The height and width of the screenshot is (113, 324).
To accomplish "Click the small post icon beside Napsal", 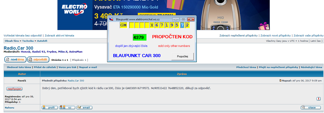I will (280, 81).
